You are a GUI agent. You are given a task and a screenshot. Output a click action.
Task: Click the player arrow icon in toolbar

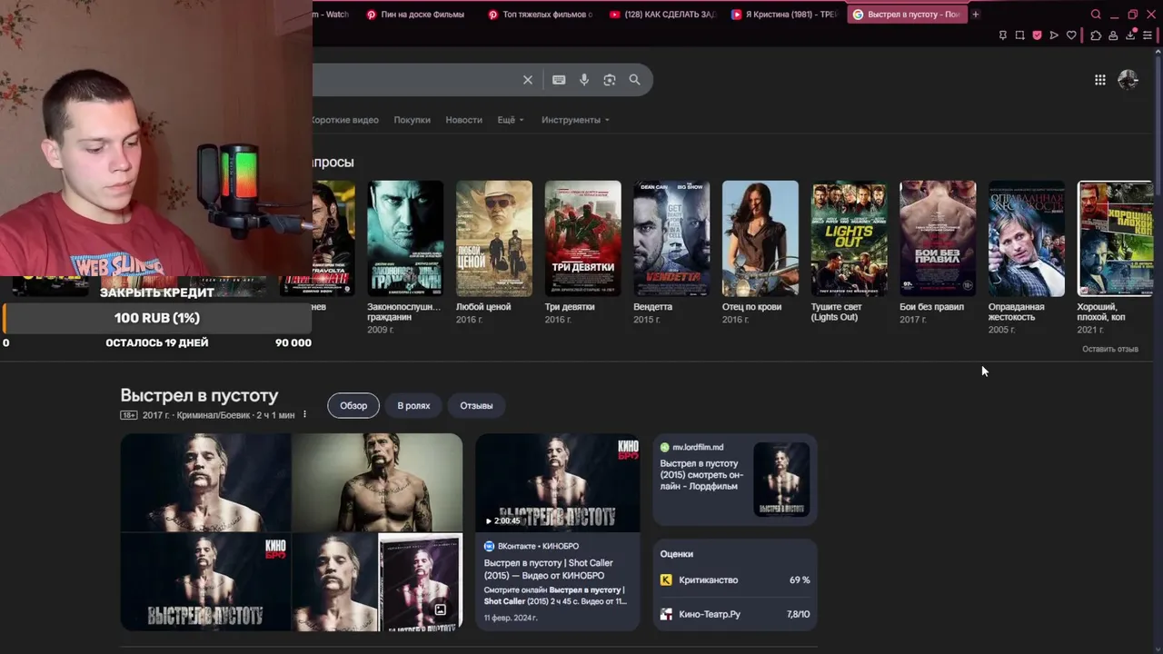pyautogui.click(x=1054, y=35)
